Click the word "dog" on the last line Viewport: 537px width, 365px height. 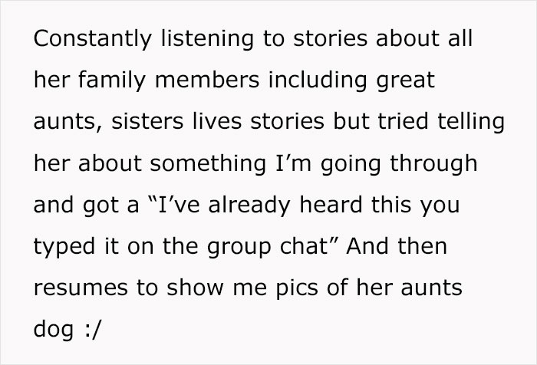click(x=51, y=330)
